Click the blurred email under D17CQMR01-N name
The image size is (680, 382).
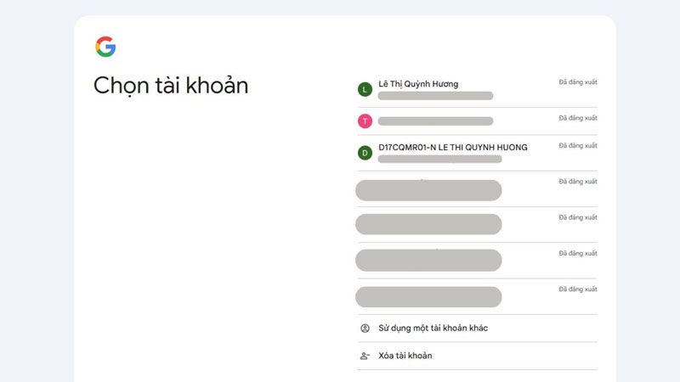click(439, 159)
